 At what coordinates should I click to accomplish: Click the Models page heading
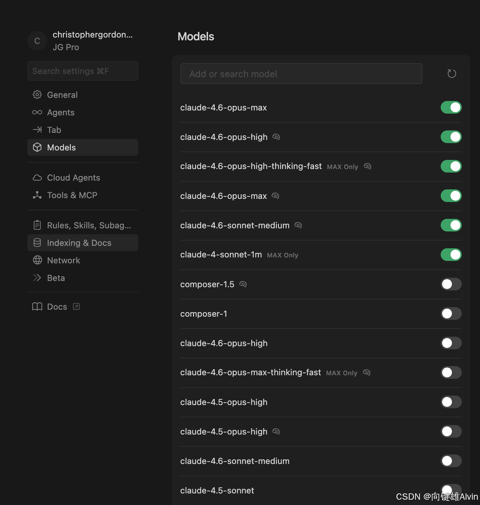(196, 36)
